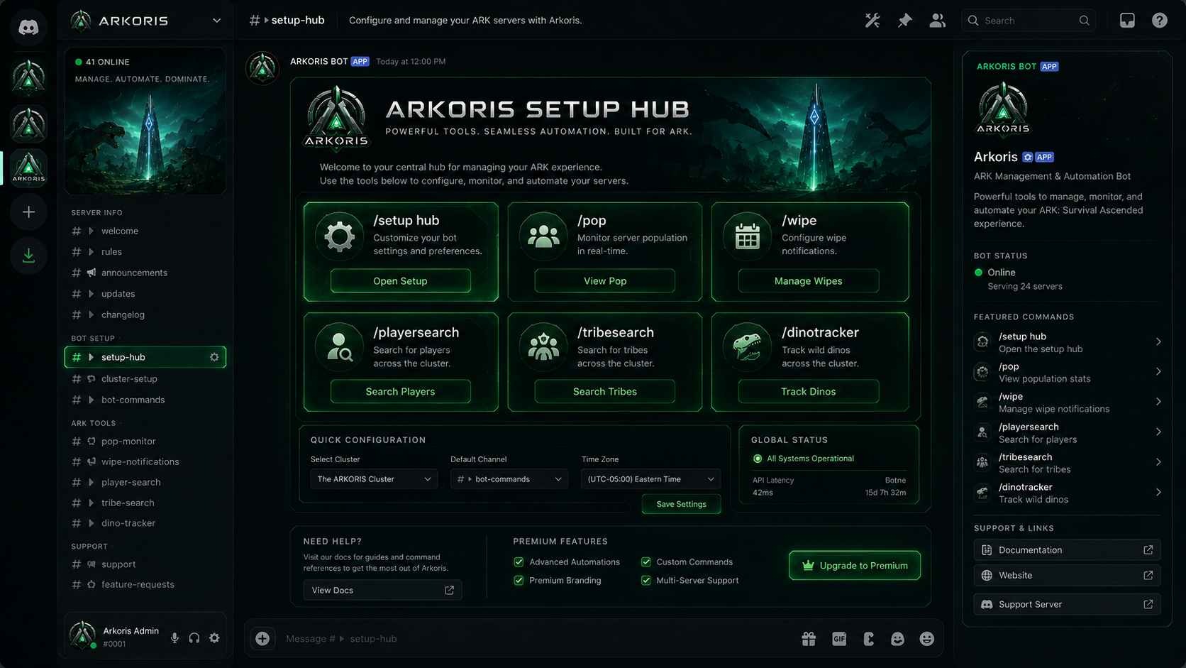This screenshot has height=668, width=1186.
Task: Click the Arkoris bot avatar beside message
Action: click(x=262, y=69)
